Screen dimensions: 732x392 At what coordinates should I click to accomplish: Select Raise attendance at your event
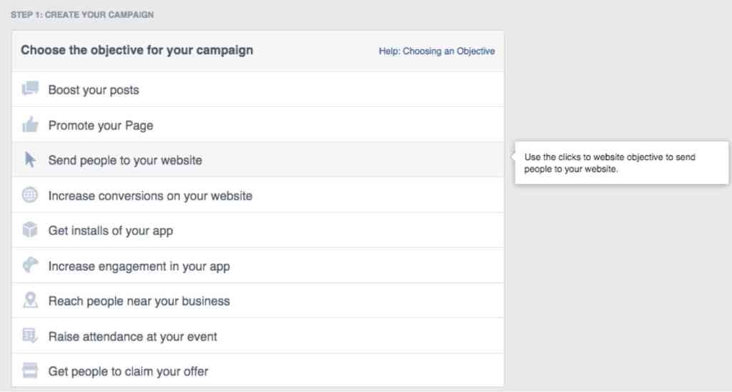point(132,336)
